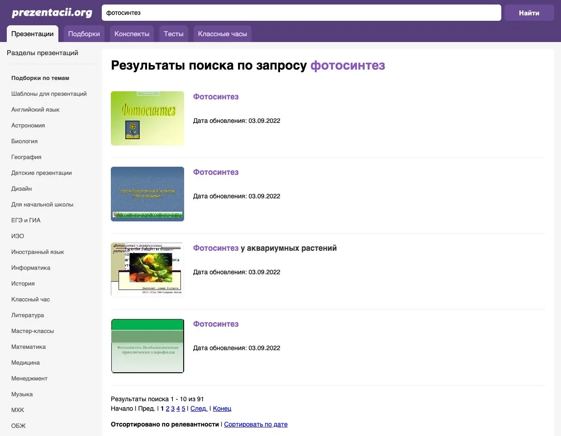This screenshot has width=561, height=436.
Task: Open the green chlorophyll adventures thumbnail
Action: click(x=147, y=346)
